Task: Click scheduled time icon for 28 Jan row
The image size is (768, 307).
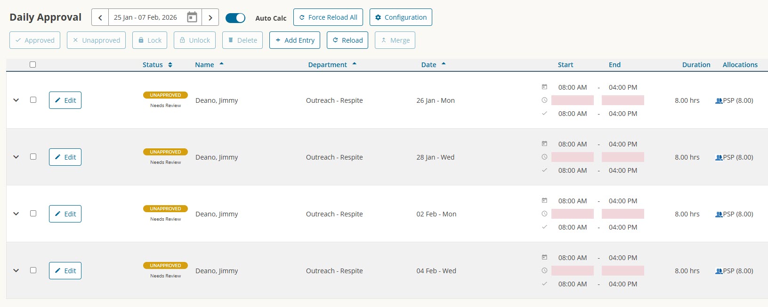Action: point(544,144)
